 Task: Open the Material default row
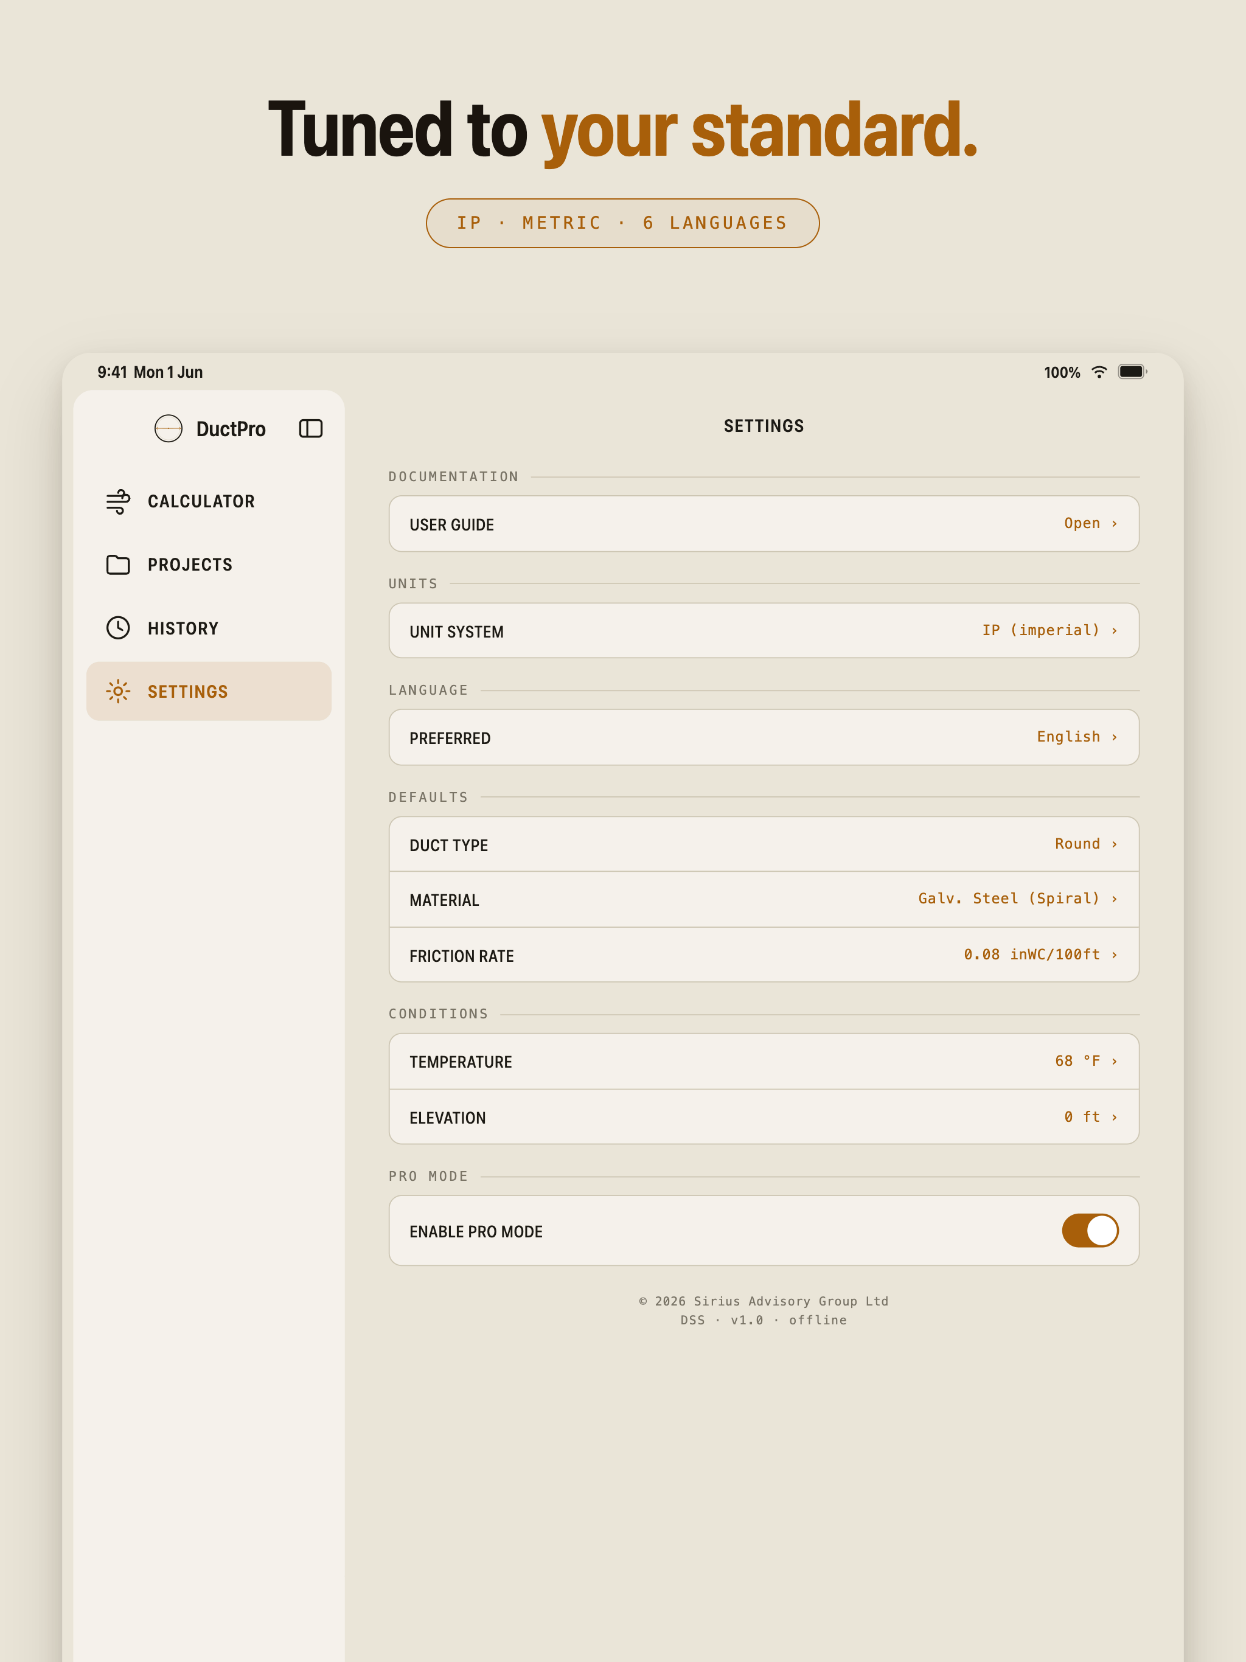pyautogui.click(x=764, y=899)
